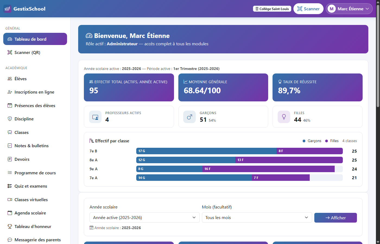Click the Scanner (QR) sidebar icon
The height and width of the screenshot is (244, 380).
pyautogui.click(x=10, y=53)
